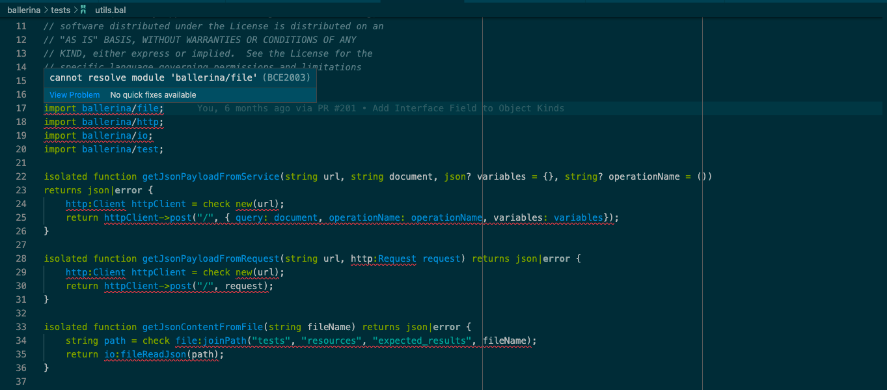Click line number 17 in the gutter
The height and width of the screenshot is (390, 887).
pyautogui.click(x=21, y=108)
